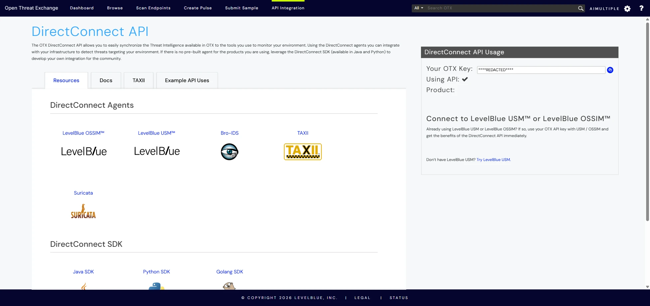Click the copyright 2026 LevelBlue text
Viewport: 650px width, 306px height.
(x=289, y=298)
